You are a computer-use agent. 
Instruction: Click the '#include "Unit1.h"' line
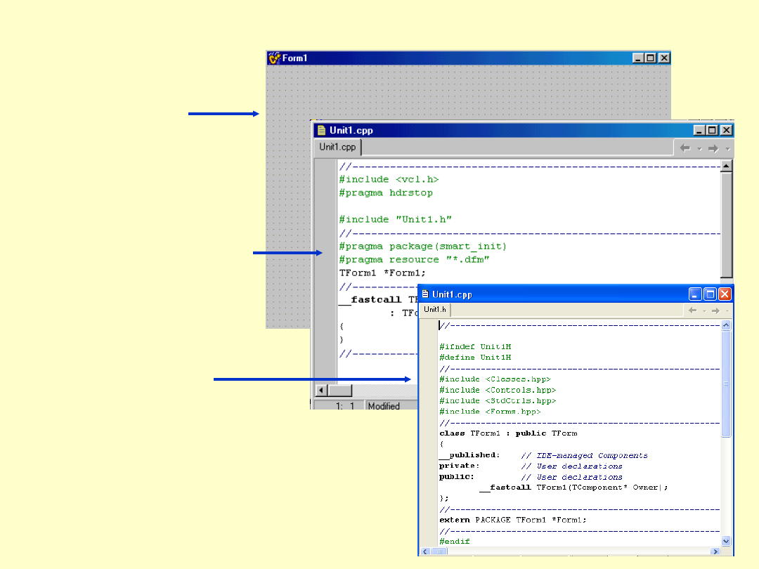[x=395, y=220]
